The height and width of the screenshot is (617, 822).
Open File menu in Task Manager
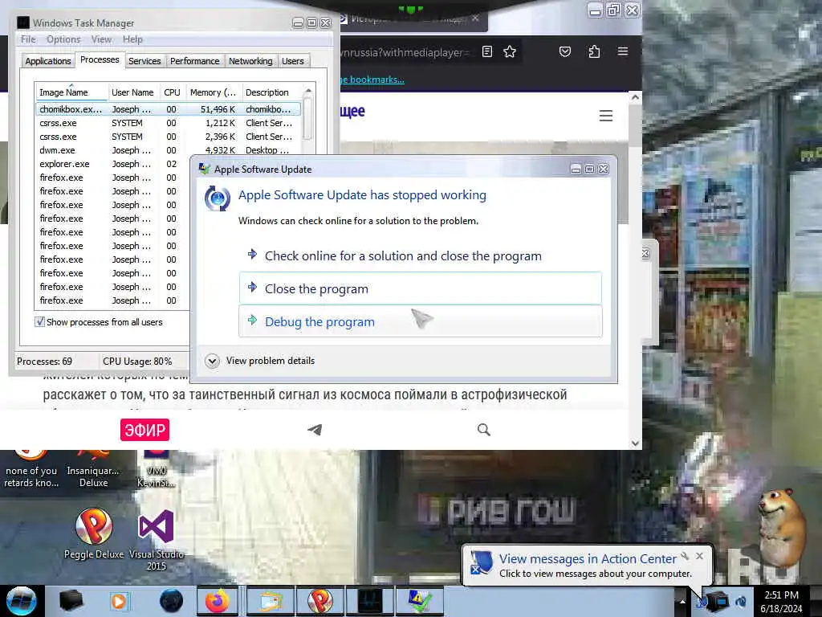point(28,39)
